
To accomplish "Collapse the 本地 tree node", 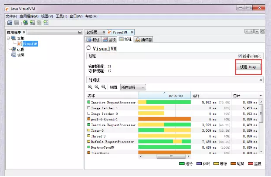I will [x=7, y=38].
